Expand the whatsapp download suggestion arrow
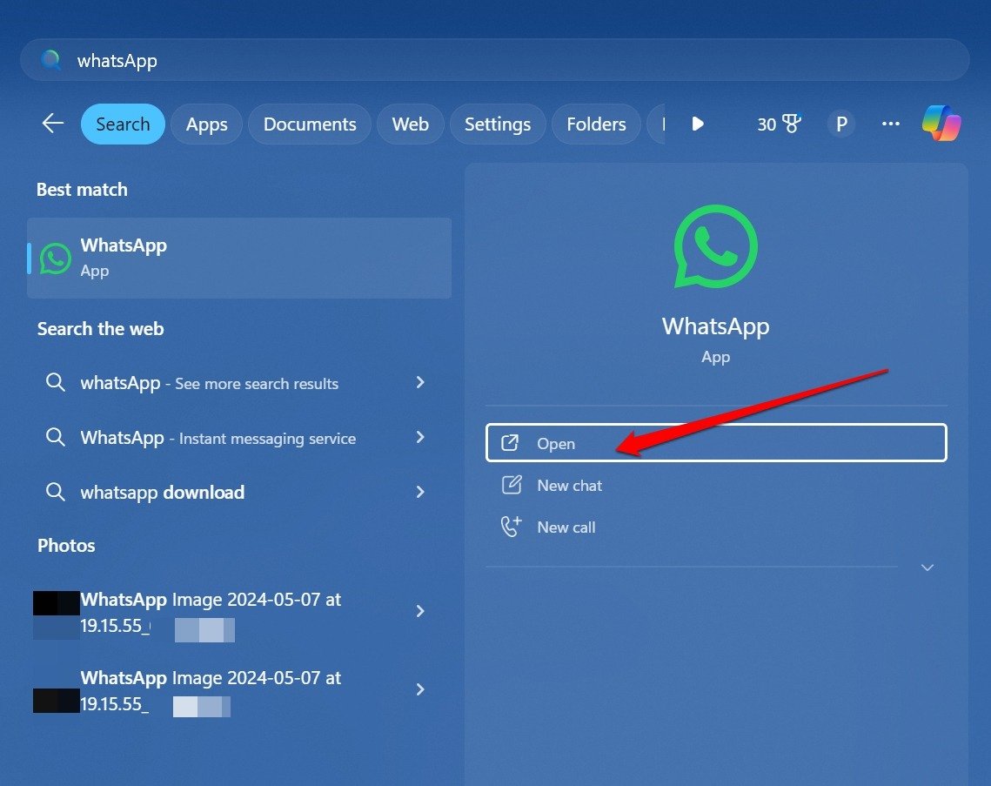This screenshot has width=991, height=786. (x=420, y=492)
